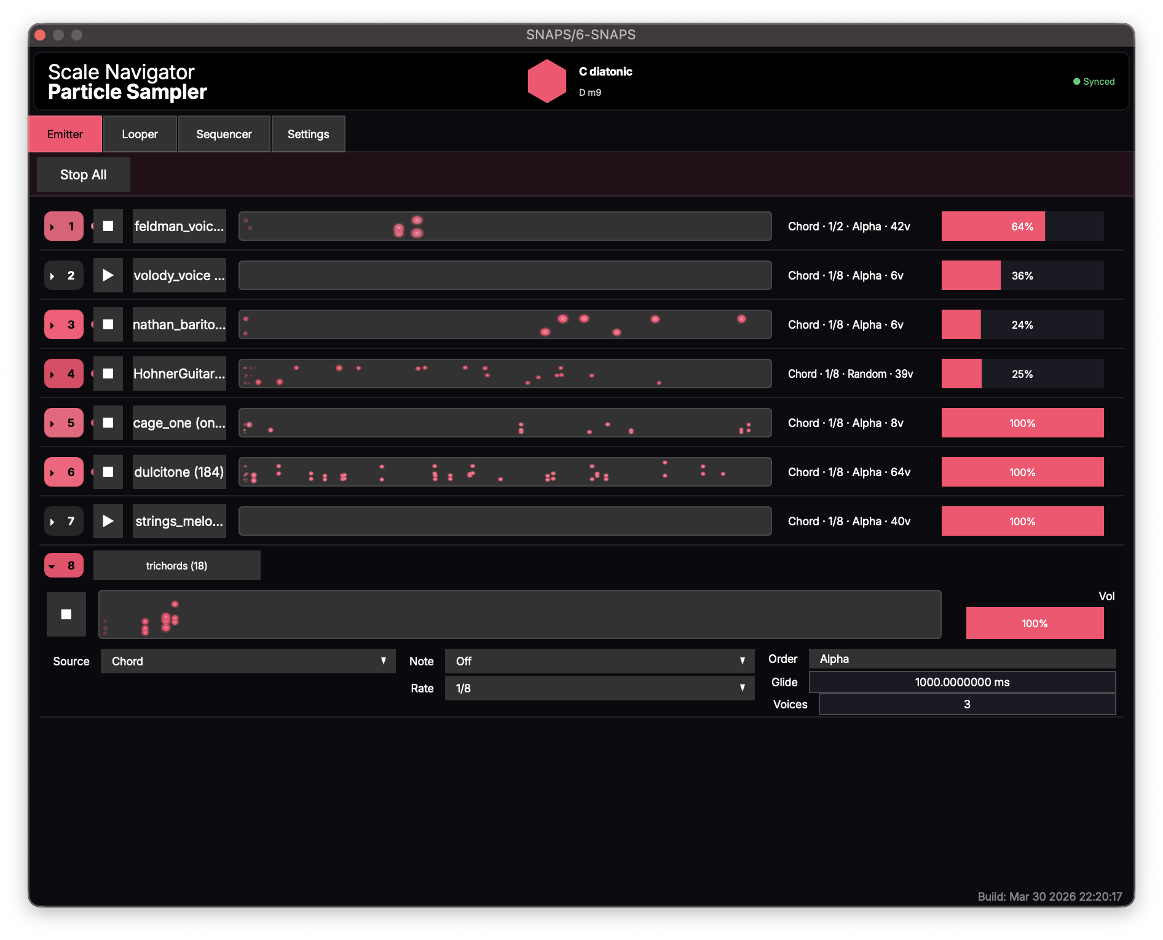
Task: Stop playback on emitter 1 feldman_voic
Action: coord(108,226)
